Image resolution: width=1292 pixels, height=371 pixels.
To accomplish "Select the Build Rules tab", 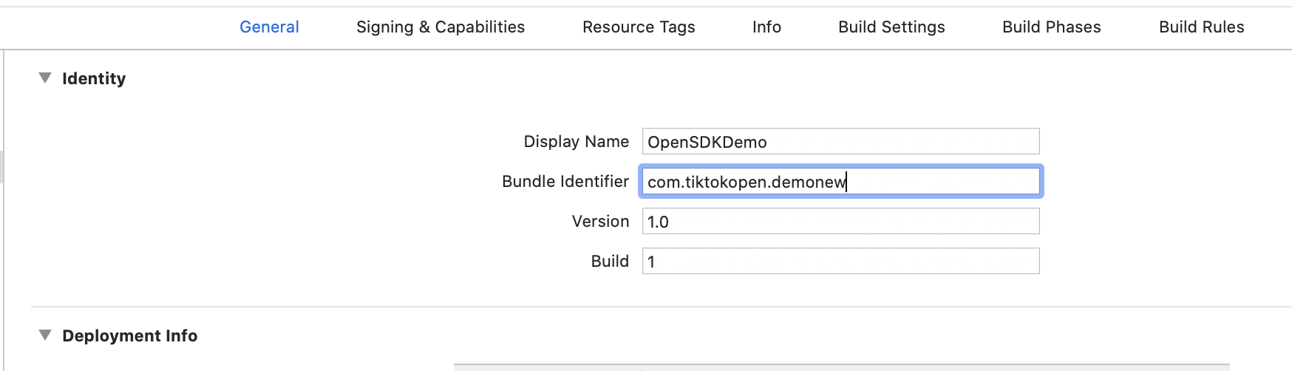I will pyautogui.click(x=1201, y=27).
